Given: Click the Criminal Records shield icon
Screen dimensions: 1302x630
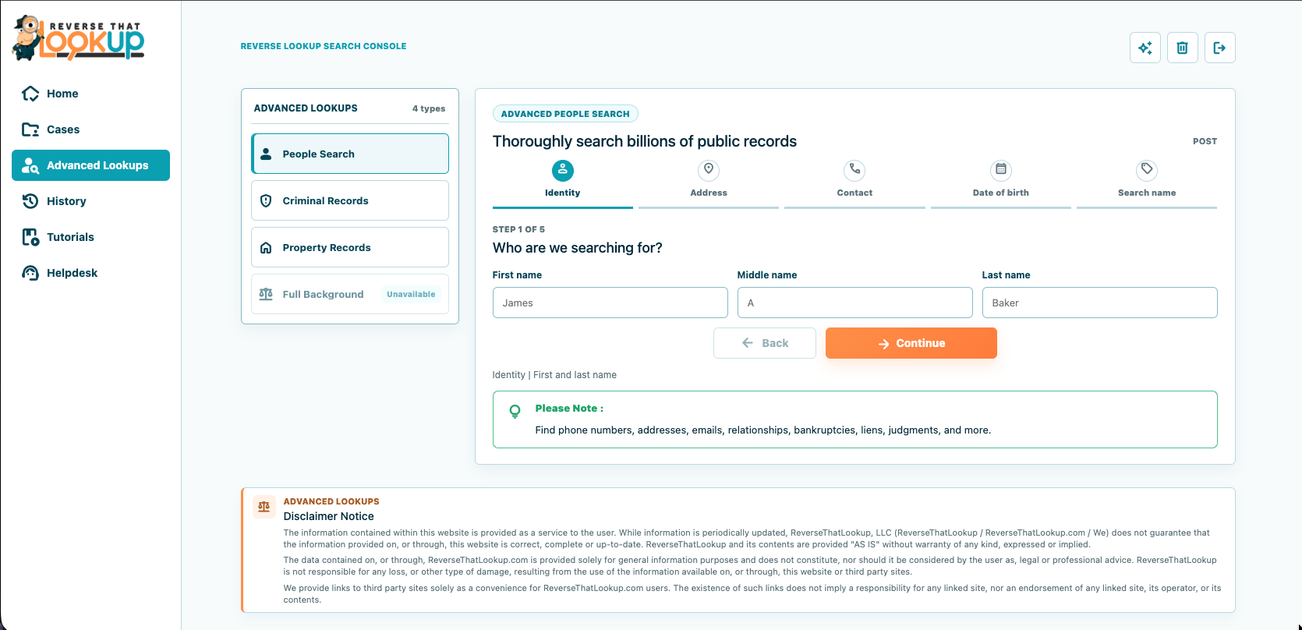Looking at the screenshot, I should pyautogui.click(x=266, y=200).
